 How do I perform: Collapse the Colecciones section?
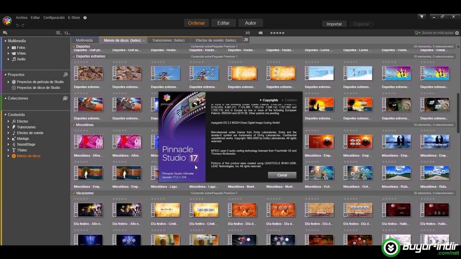[x=5, y=98]
